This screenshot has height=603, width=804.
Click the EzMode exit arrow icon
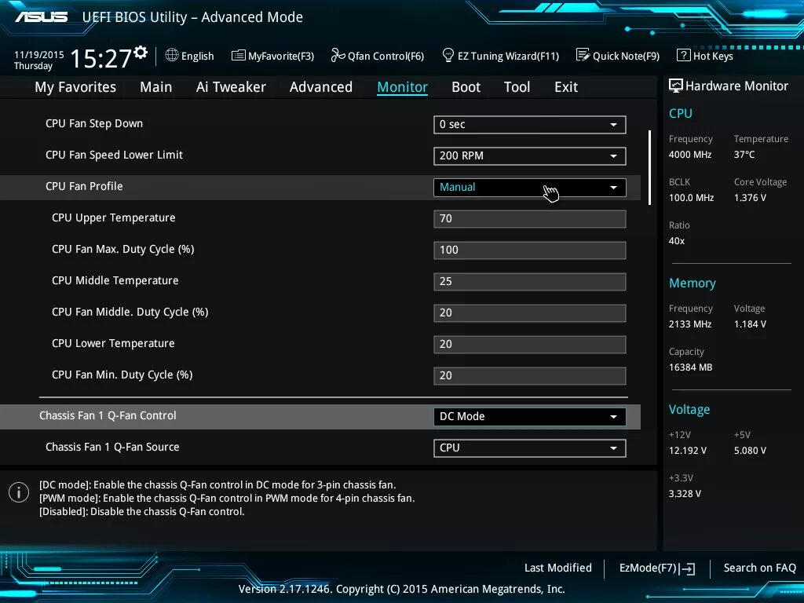pyautogui.click(x=687, y=568)
